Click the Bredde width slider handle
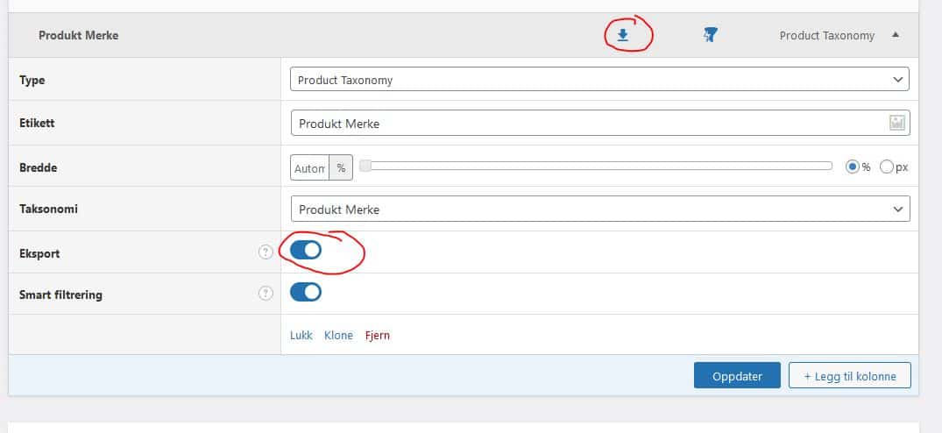The width and height of the screenshot is (942, 433). (x=365, y=166)
